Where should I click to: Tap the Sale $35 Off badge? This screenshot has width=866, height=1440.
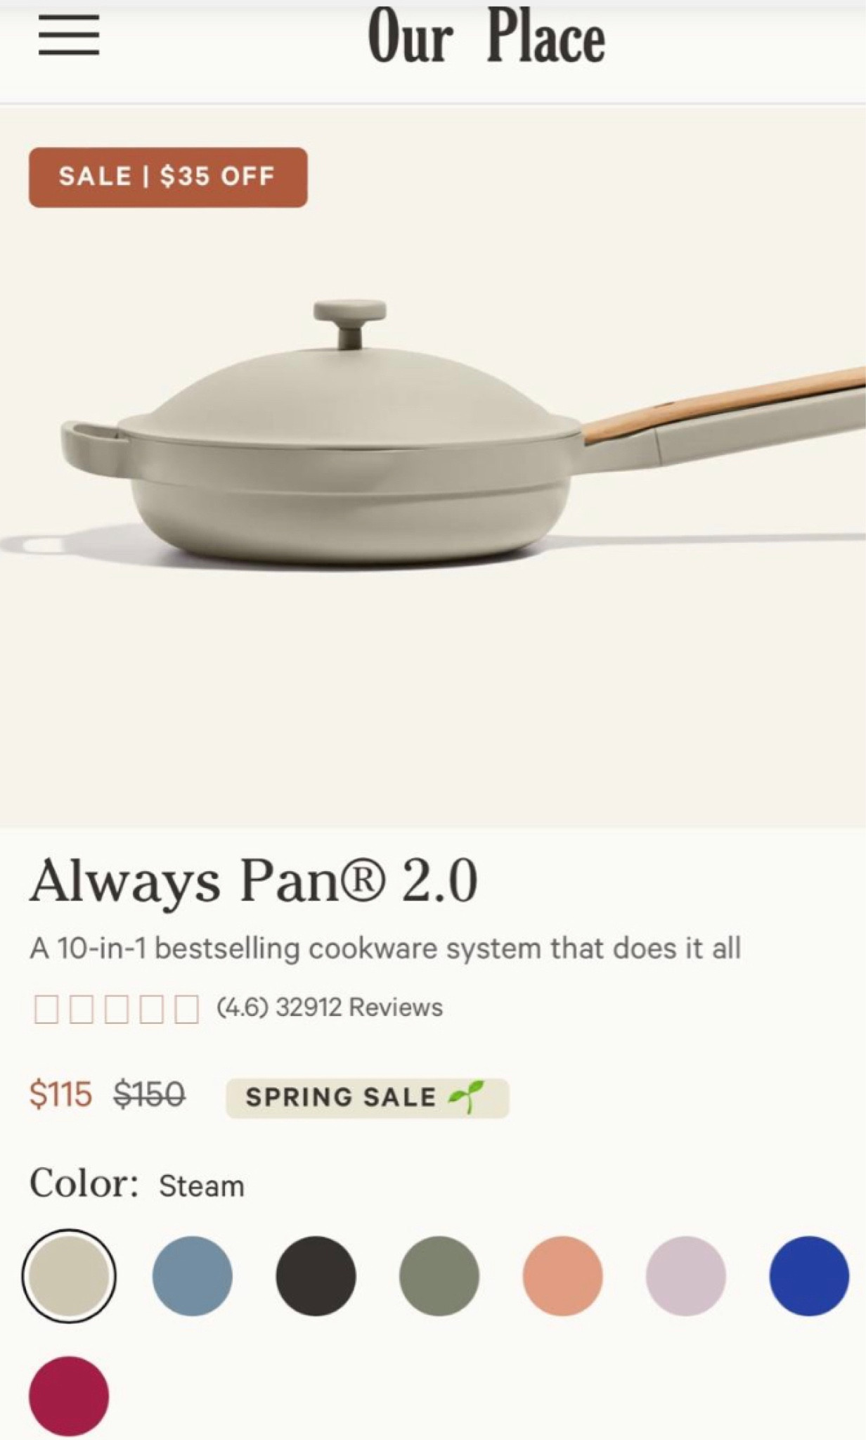pos(168,177)
